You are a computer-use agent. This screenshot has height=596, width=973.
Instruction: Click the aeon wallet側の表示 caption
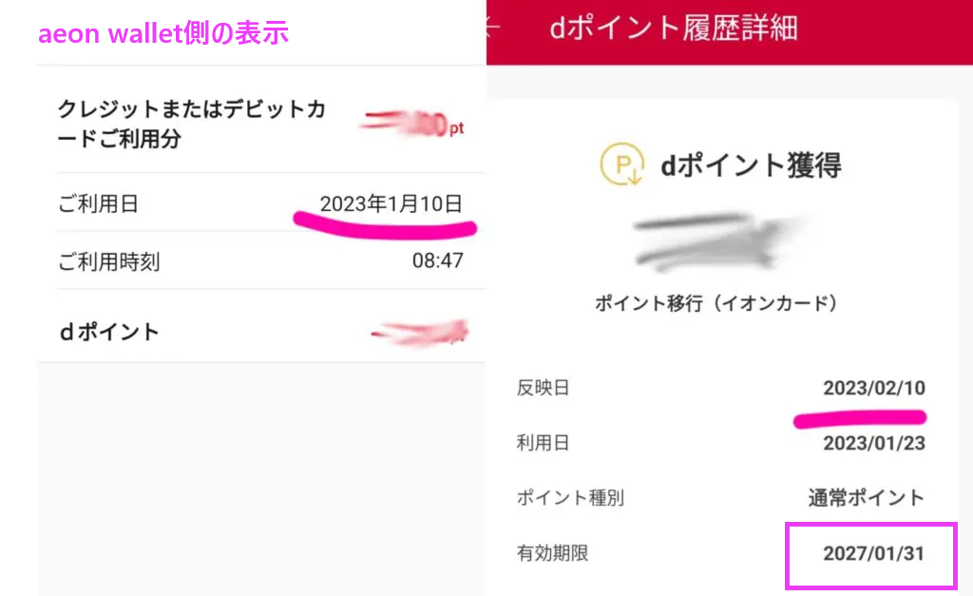click(163, 33)
